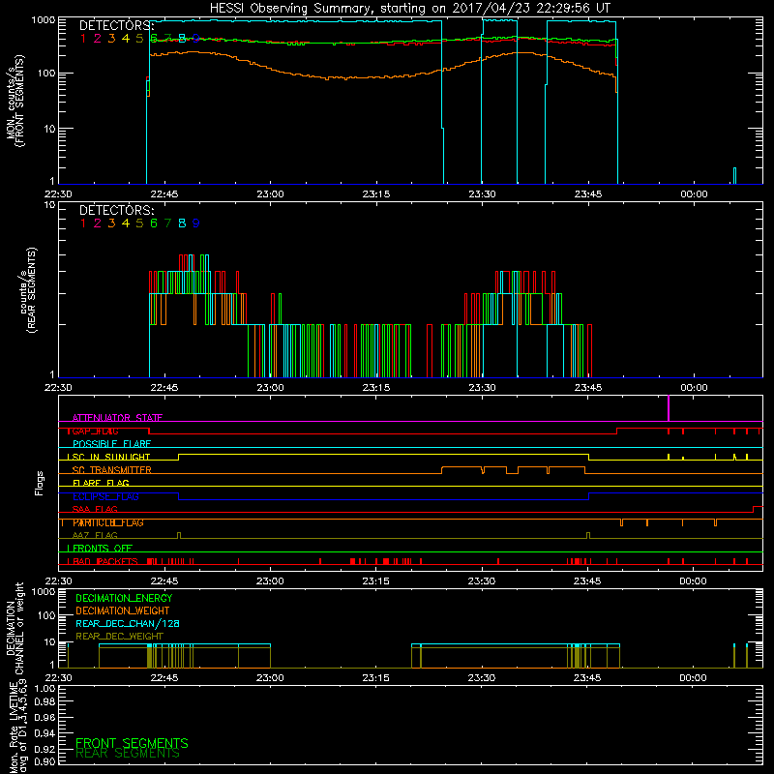Click the magenta attenuator state spike marker
Screen dimensions: 774x774
click(669, 408)
